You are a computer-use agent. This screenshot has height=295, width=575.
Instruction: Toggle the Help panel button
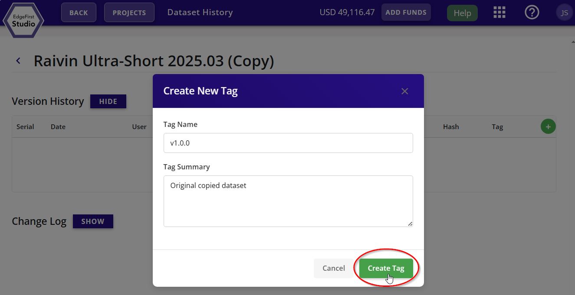click(x=462, y=13)
